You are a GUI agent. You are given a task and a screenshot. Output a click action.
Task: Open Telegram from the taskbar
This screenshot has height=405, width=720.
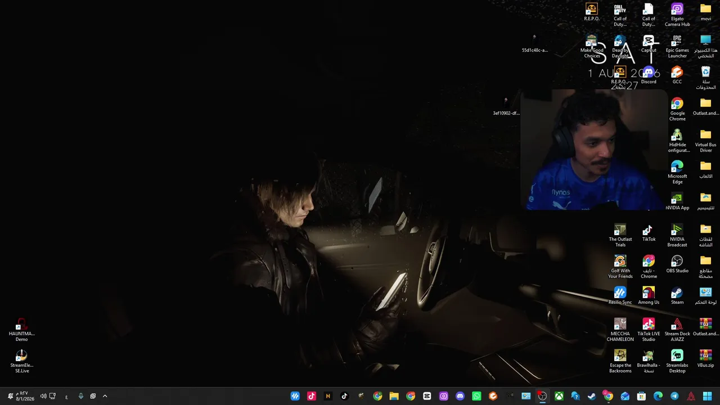tap(674, 396)
